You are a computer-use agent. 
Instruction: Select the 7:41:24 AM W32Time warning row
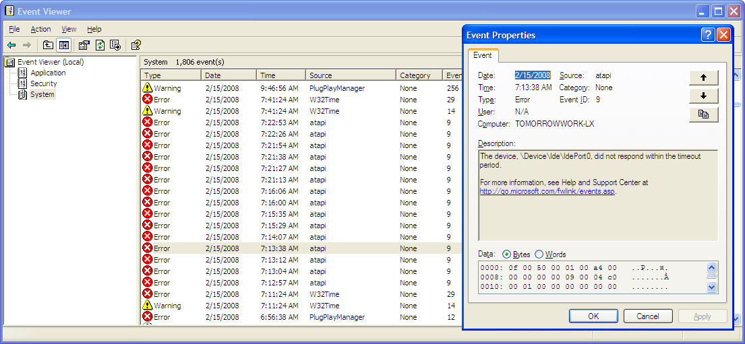pyautogui.click(x=301, y=111)
